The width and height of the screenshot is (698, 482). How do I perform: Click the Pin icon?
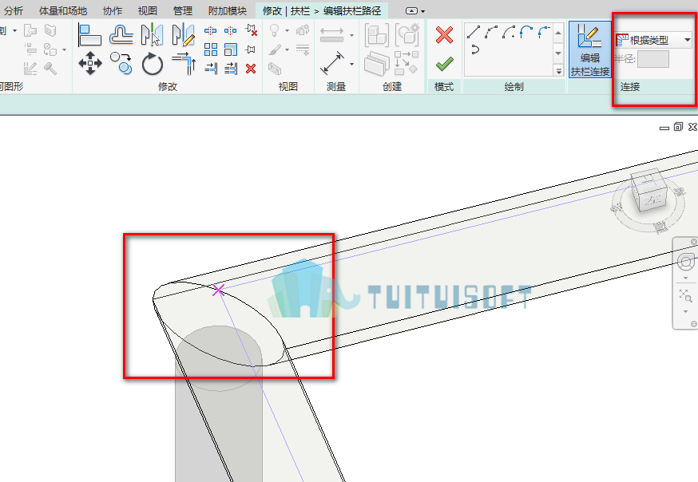tap(251, 49)
